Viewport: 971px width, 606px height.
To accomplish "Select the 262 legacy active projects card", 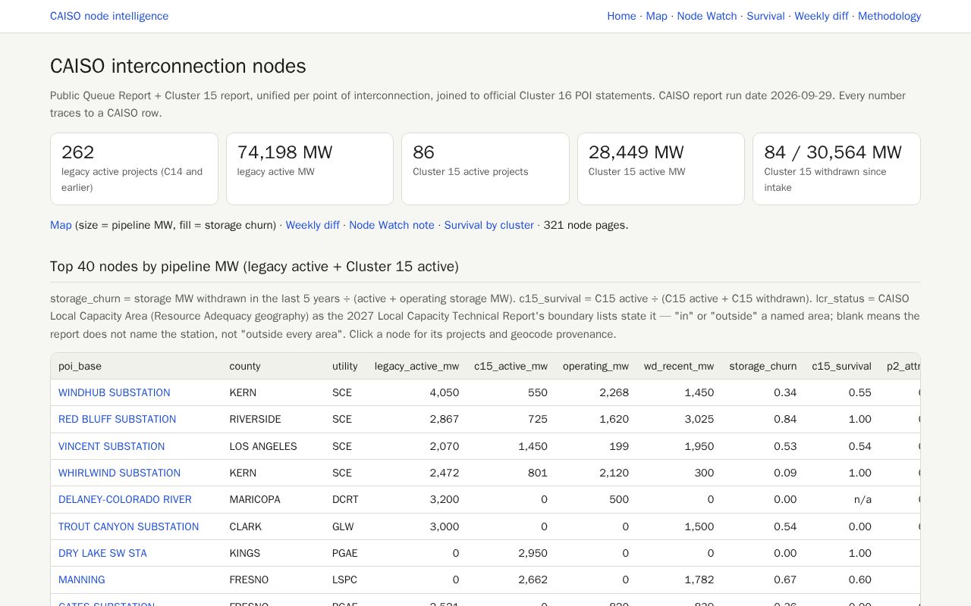I will pos(134,169).
